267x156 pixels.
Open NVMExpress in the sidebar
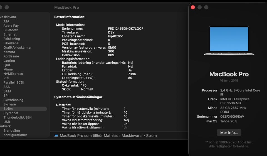(x=13, y=74)
